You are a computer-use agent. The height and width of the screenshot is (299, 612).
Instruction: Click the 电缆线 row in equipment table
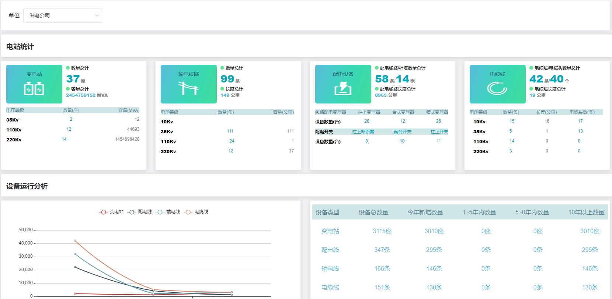460,288
